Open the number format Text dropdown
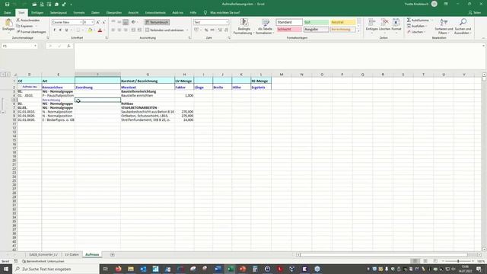The width and height of the screenshot is (487, 274). (x=227, y=22)
